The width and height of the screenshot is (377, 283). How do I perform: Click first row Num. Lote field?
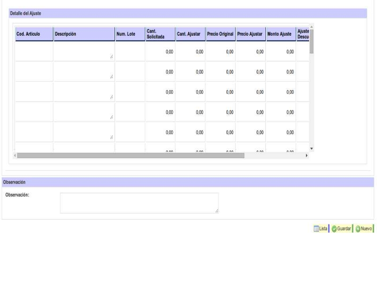[x=130, y=51]
